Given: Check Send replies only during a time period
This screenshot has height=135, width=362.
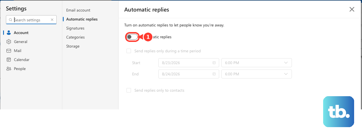Looking at the screenshot, I should pyautogui.click(x=129, y=51).
